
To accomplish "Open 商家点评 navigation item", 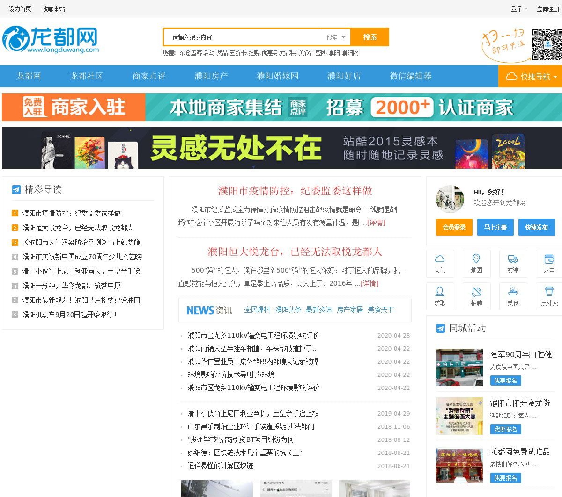I will (149, 76).
